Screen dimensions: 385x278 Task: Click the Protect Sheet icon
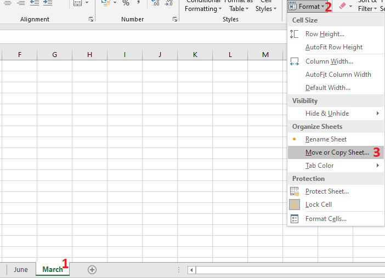pos(295,191)
